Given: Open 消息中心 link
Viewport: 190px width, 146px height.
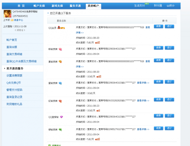Looking at the screenshot, I should click(x=18, y=20).
